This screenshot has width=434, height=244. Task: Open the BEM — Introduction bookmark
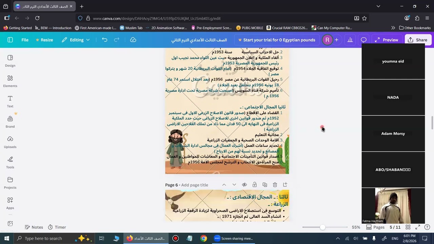(x=53, y=28)
